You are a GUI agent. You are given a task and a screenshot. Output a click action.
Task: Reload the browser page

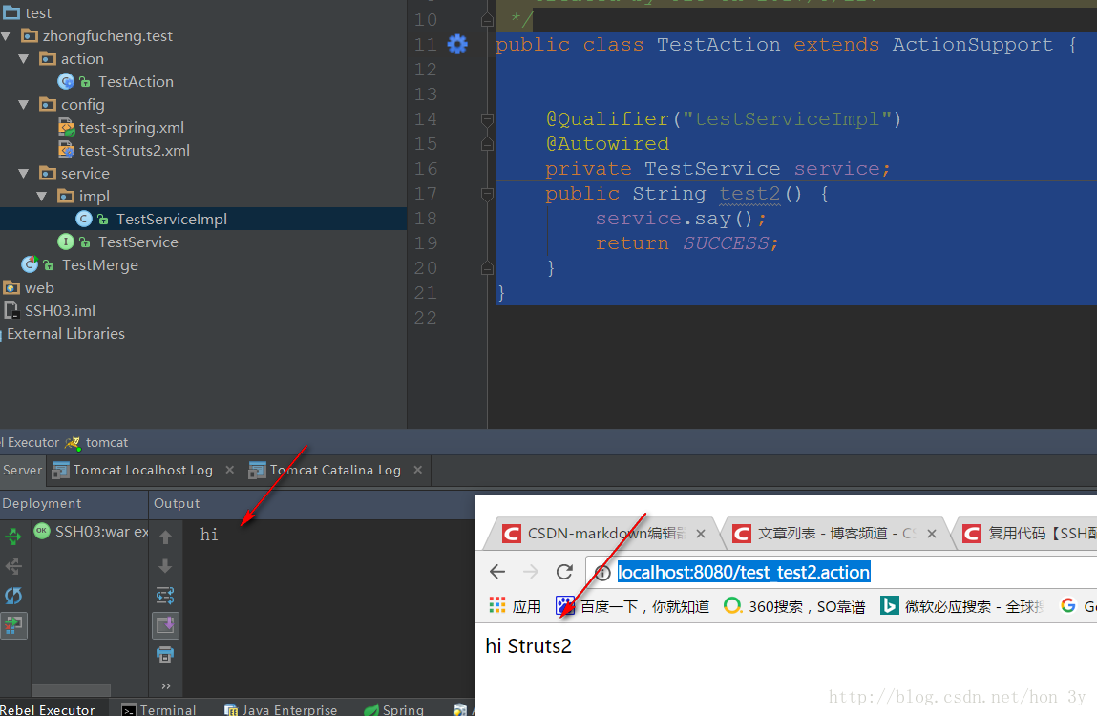pos(564,572)
